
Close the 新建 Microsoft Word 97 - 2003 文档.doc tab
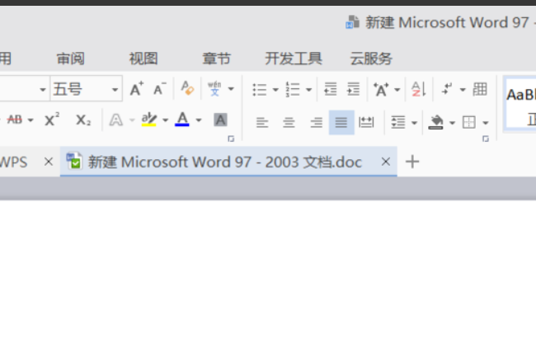point(386,162)
